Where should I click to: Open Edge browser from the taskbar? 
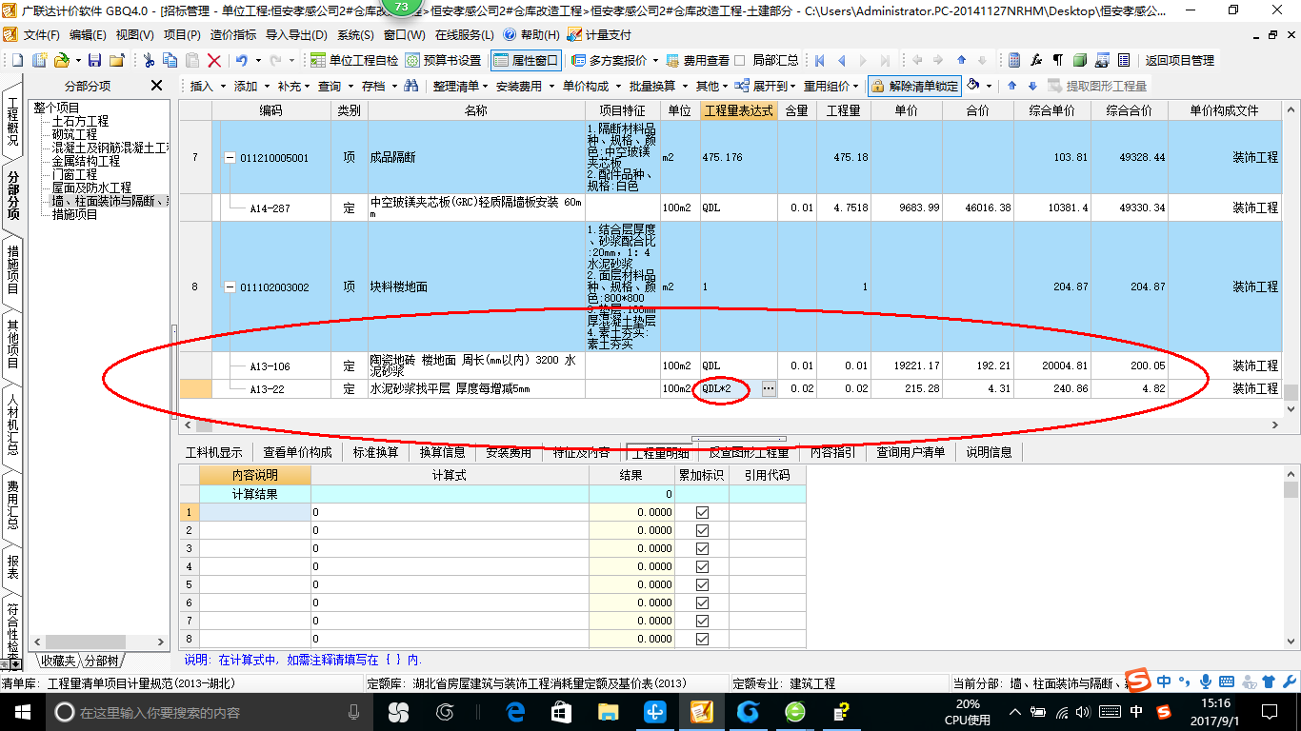[x=516, y=712]
